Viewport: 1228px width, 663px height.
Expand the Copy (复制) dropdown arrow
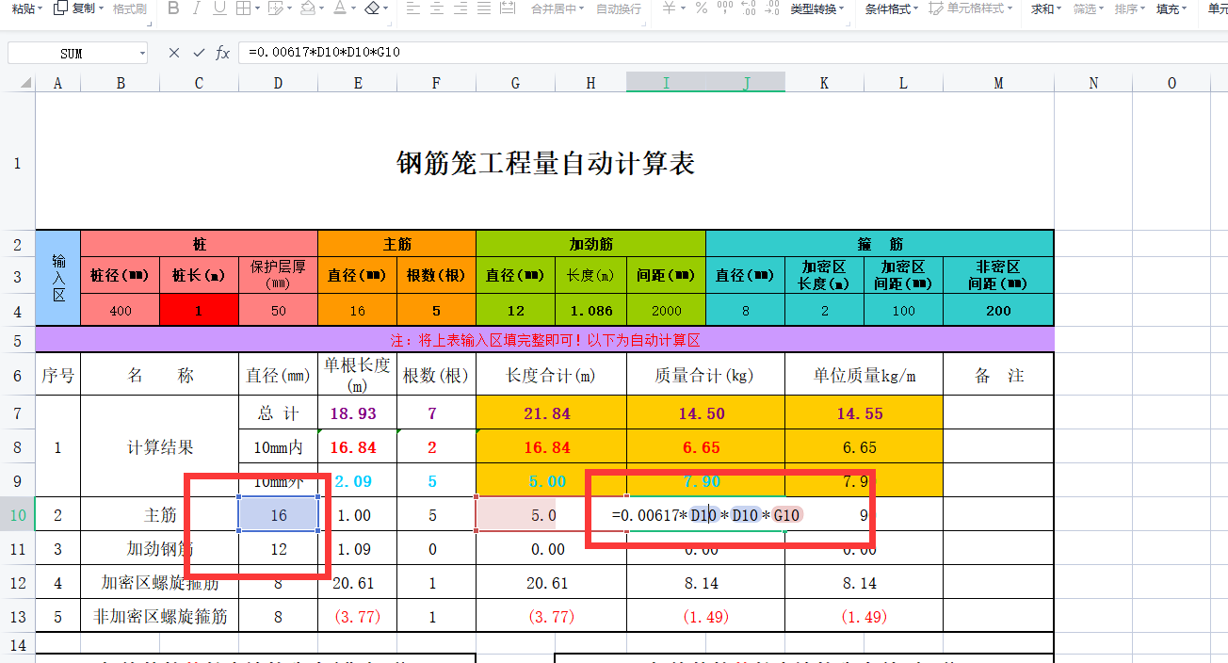point(101,8)
